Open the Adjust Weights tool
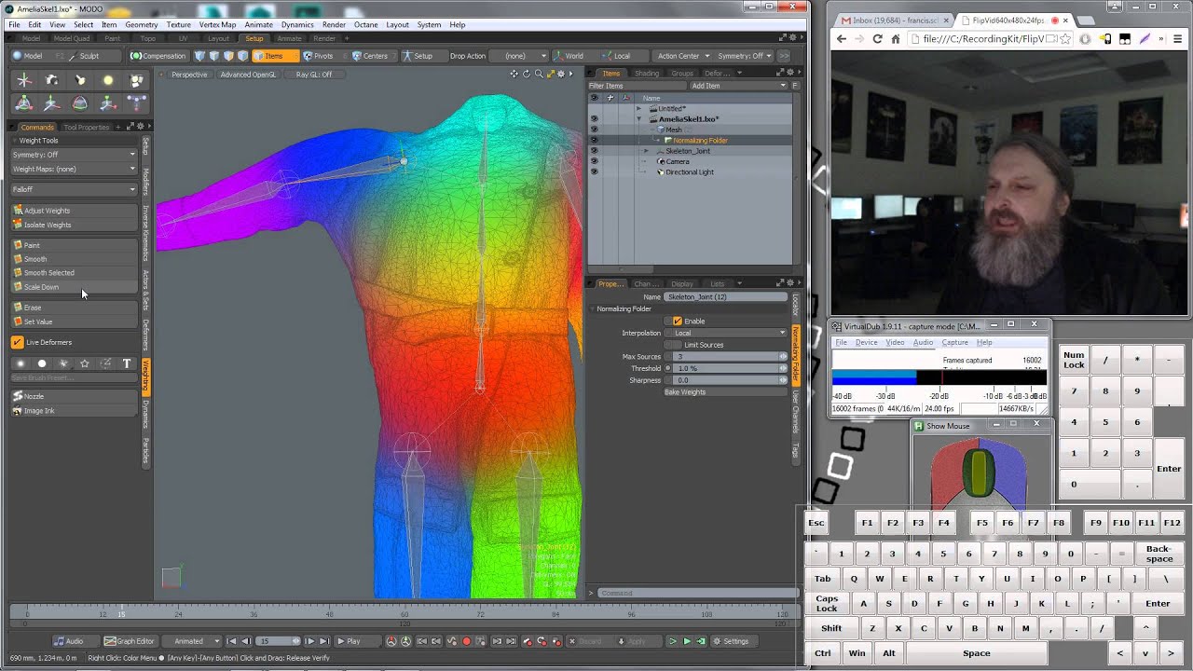 [x=75, y=211]
